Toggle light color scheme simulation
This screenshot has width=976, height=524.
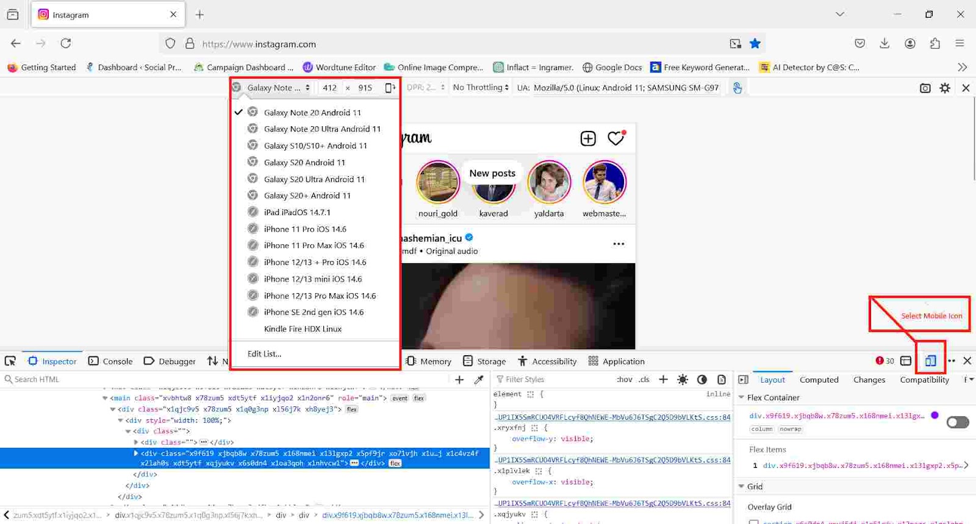(x=683, y=379)
